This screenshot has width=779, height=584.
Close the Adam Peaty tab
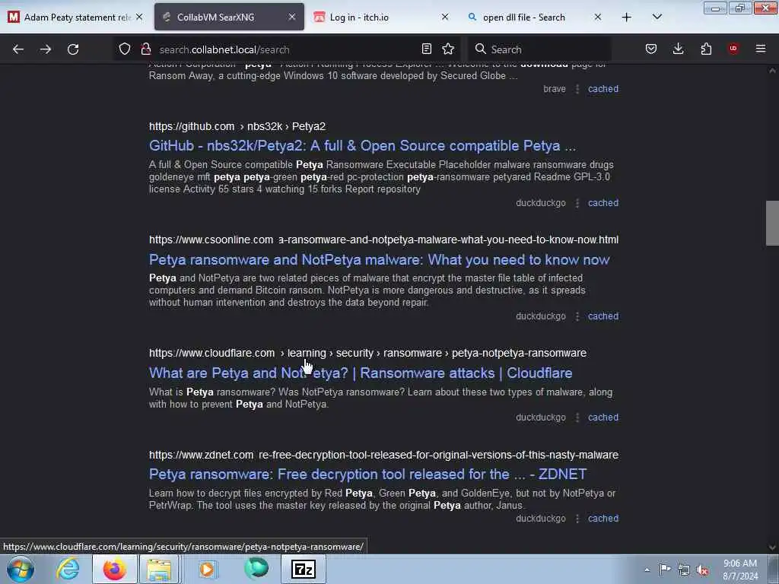point(139,17)
